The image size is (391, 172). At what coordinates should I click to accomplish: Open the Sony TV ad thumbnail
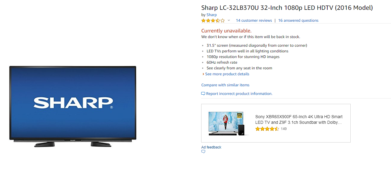(229, 123)
